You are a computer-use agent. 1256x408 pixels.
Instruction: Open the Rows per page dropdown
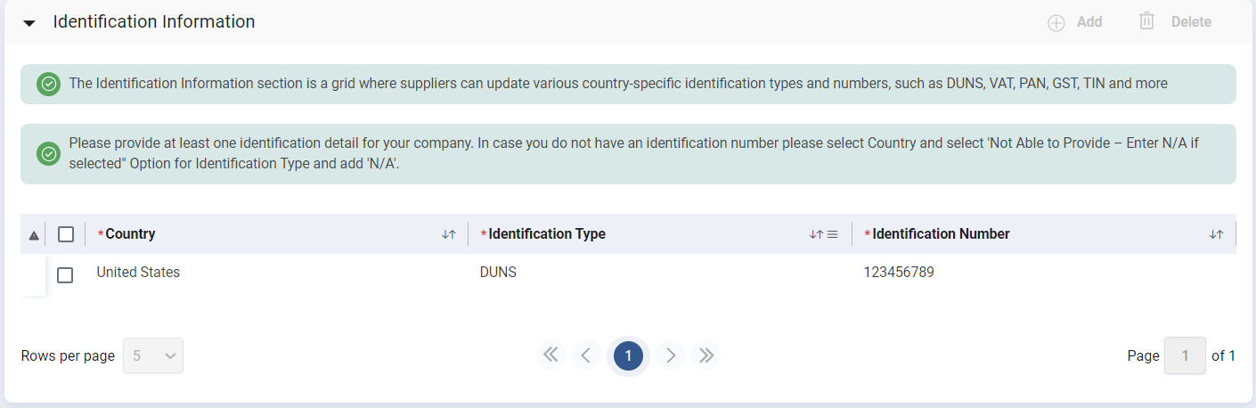(153, 355)
